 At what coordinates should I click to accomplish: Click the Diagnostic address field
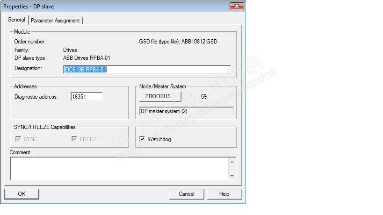(87, 97)
